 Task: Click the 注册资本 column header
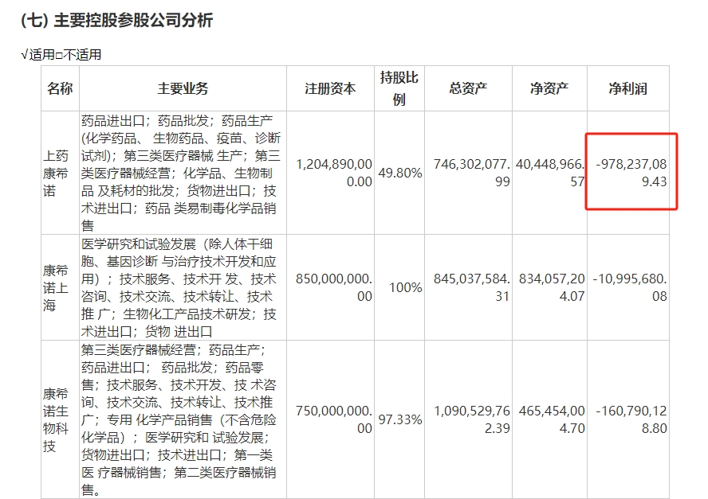(330, 88)
